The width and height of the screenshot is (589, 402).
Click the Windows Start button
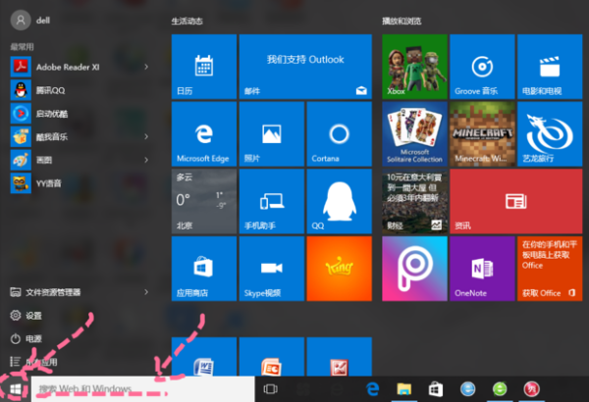tap(15, 389)
